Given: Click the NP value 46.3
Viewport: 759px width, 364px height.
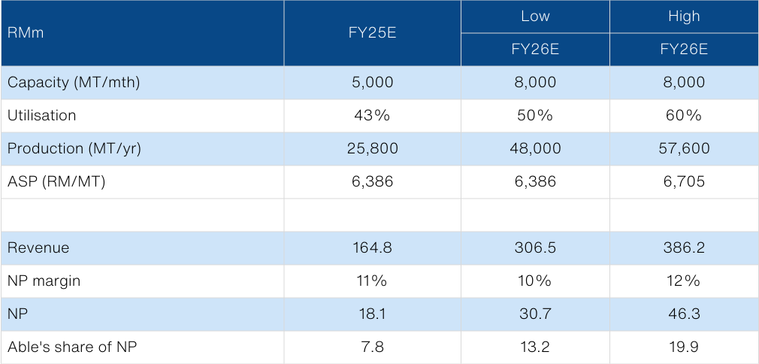Looking at the screenshot, I should coord(683,314).
